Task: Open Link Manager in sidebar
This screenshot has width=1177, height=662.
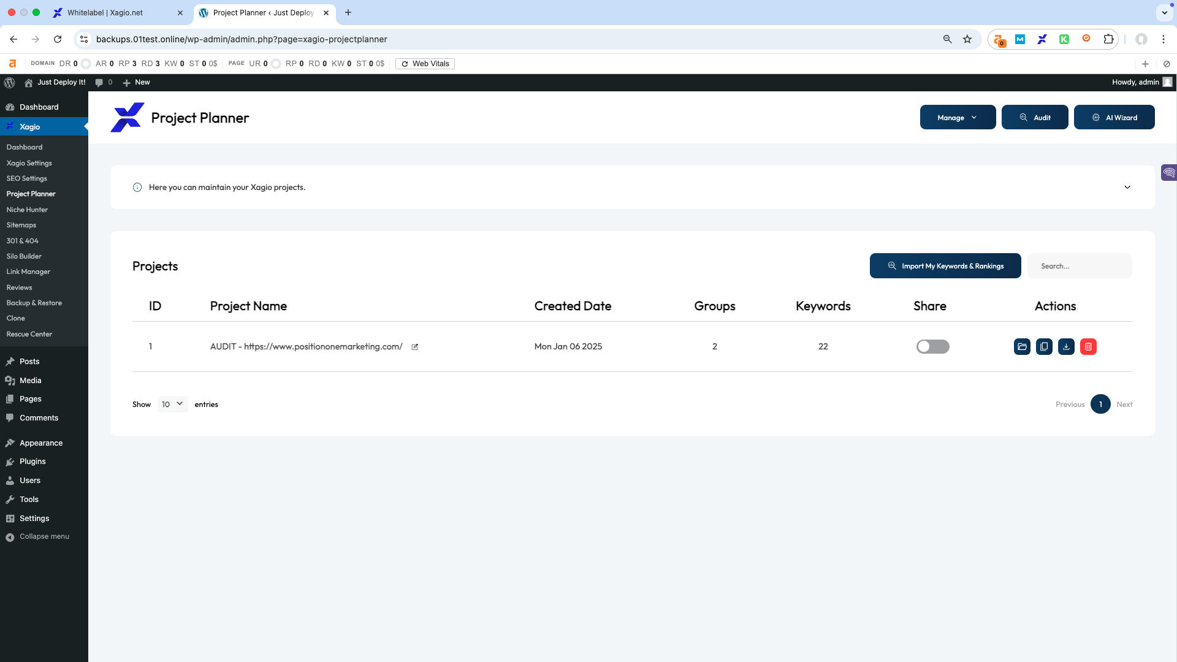Action: 28,272
